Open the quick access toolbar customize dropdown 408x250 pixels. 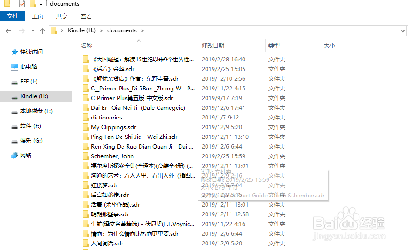[41, 4]
